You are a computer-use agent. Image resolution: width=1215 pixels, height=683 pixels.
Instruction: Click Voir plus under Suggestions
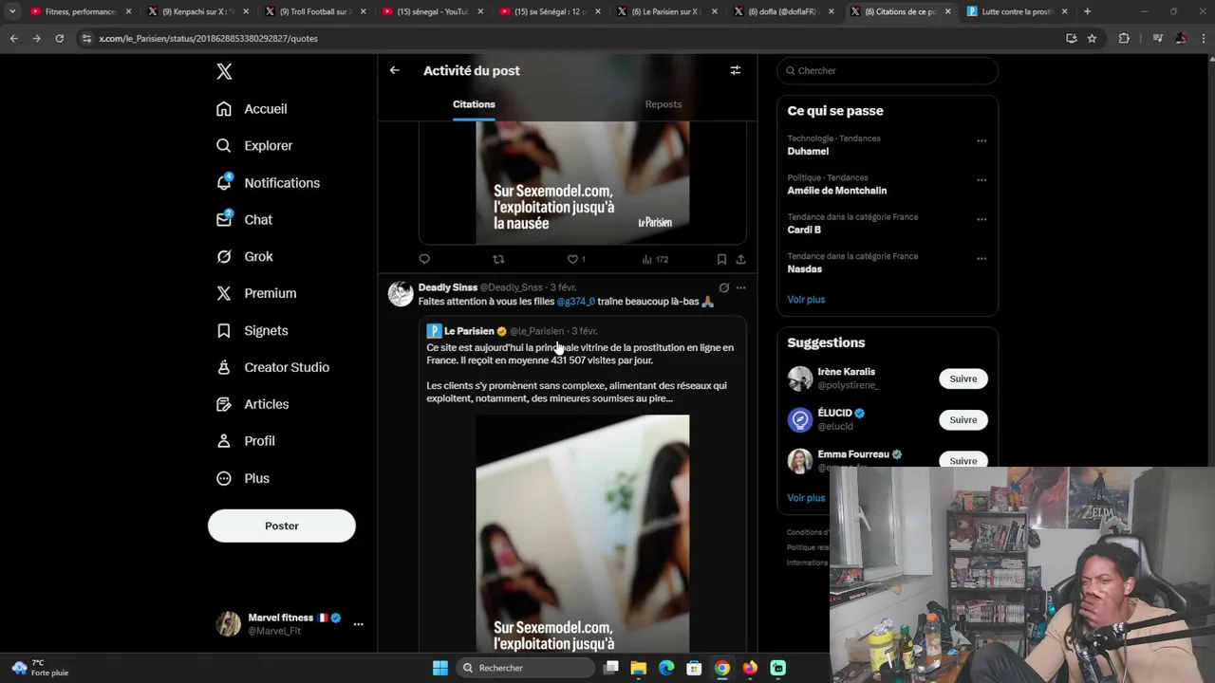[806, 498]
